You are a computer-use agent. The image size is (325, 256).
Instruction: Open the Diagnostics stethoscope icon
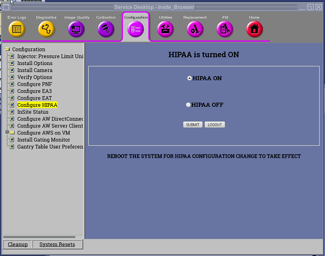[x=46, y=29]
